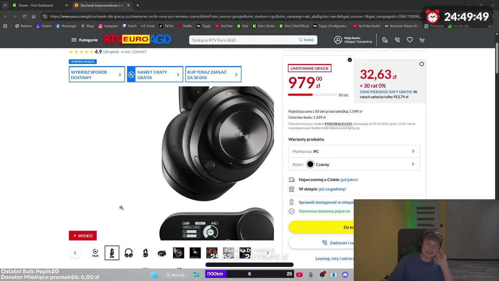Click the five-star rating

[81, 52]
